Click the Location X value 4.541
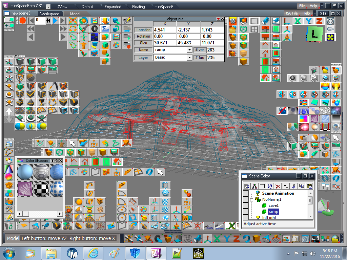The image size is (347, 260). click(x=165, y=30)
